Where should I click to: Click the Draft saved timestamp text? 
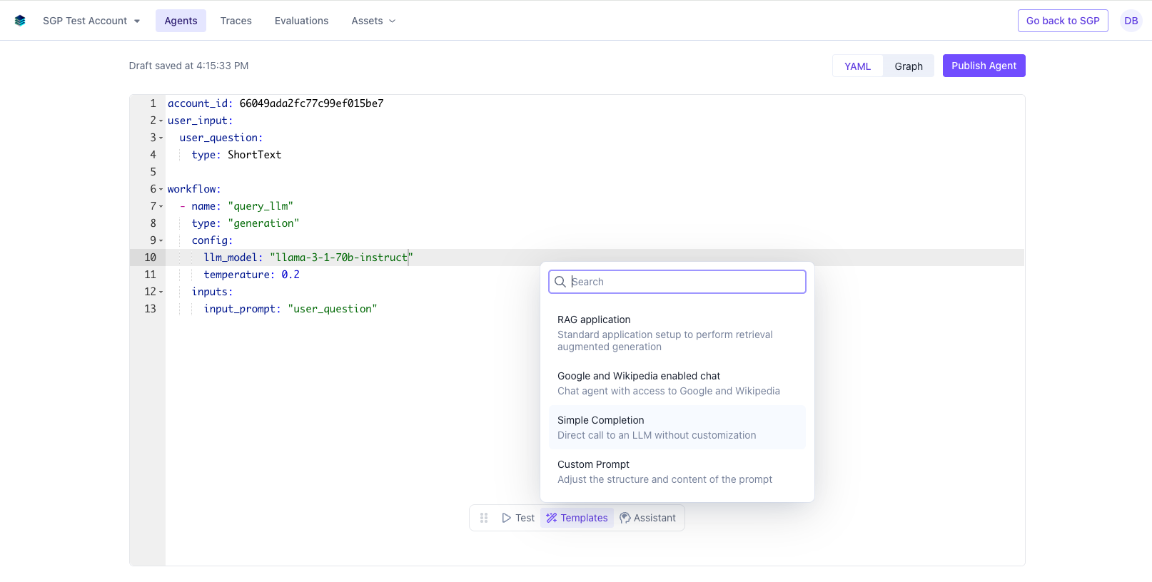pyautogui.click(x=188, y=66)
